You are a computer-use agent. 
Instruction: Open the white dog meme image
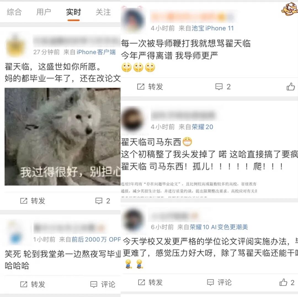click(63, 137)
